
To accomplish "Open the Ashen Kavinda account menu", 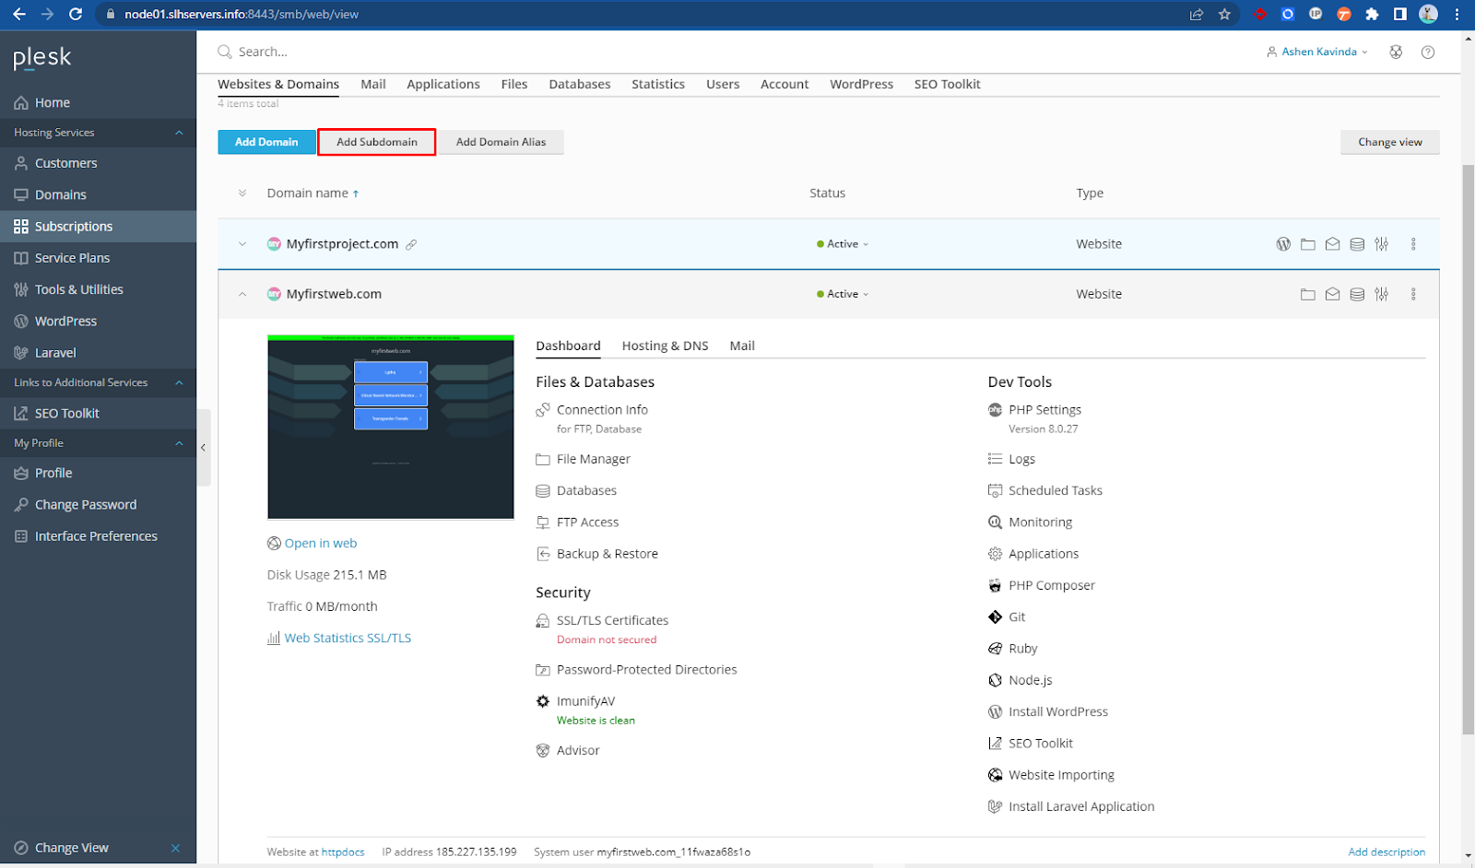I will point(1318,53).
